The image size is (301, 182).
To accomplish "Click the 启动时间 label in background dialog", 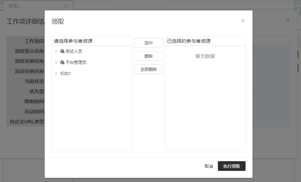I will pos(34,111).
